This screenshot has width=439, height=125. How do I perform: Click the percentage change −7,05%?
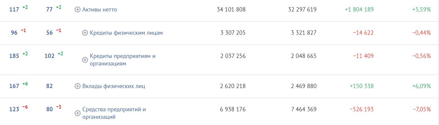(x=422, y=109)
